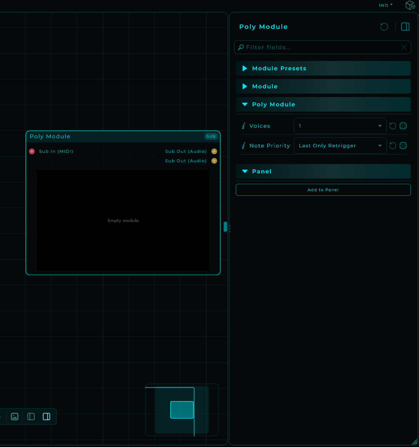This screenshot has height=447, width=419.
Task: Randomize the Note Priority value
Action: [x=403, y=146]
